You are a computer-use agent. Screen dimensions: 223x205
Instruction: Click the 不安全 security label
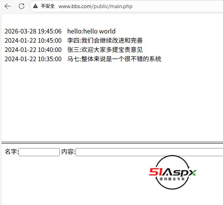pyautogui.click(x=48, y=6)
